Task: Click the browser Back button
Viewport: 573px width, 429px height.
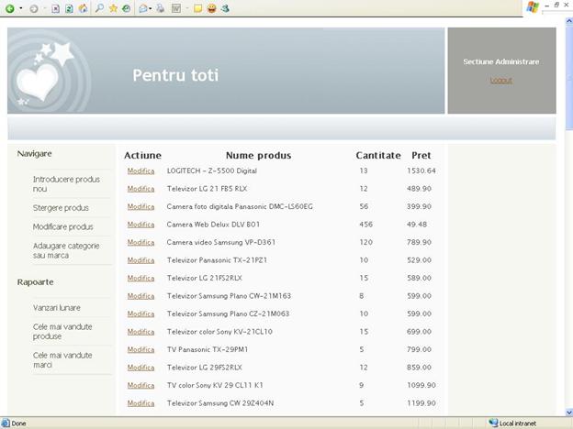Action: [x=10, y=8]
